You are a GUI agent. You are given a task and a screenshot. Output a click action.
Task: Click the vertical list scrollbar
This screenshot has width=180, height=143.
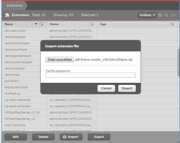(178, 63)
